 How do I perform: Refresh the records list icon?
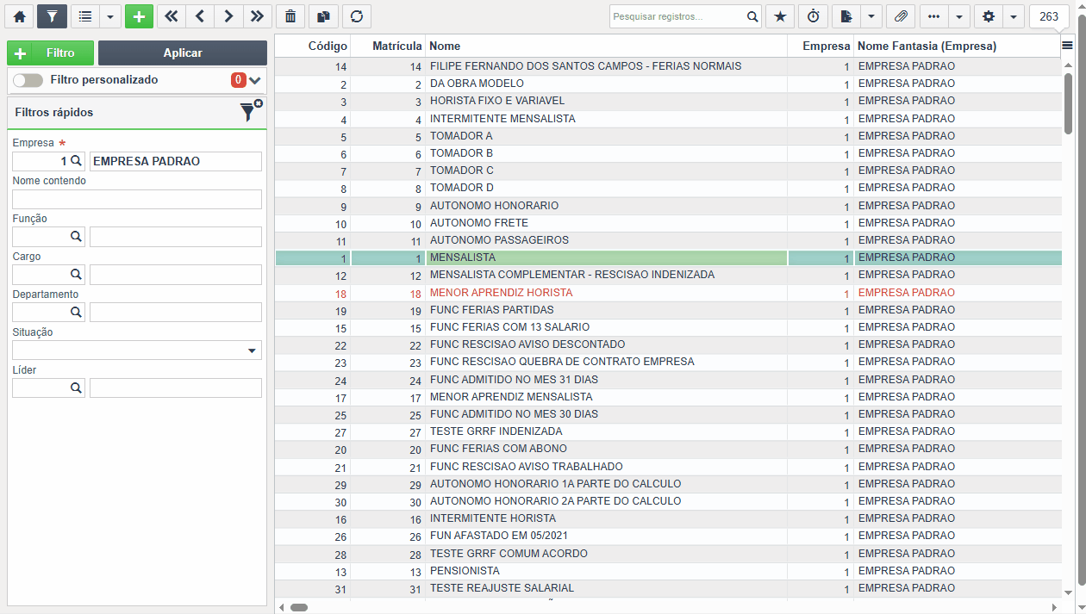click(x=356, y=16)
